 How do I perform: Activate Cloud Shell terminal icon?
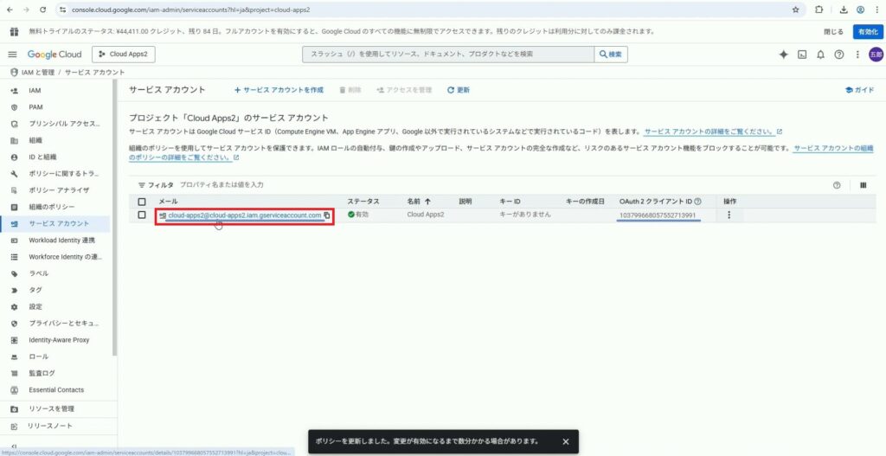802,55
